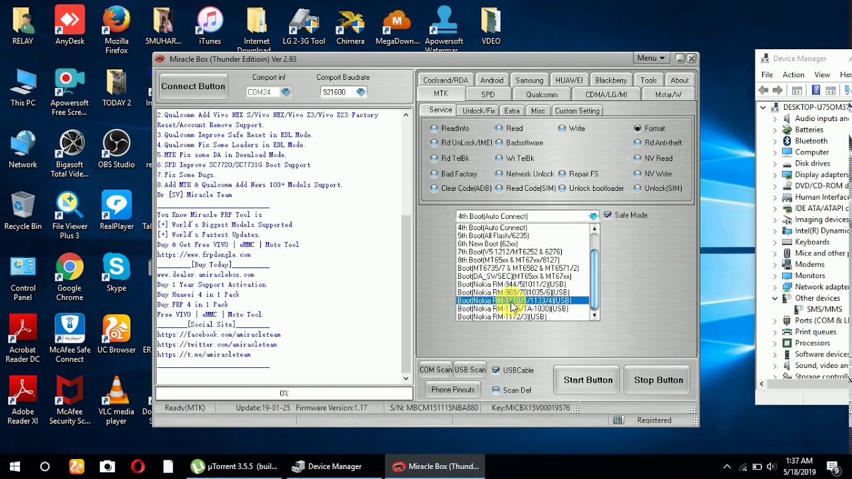Open the Chimera desktop shortcut

tap(350, 27)
